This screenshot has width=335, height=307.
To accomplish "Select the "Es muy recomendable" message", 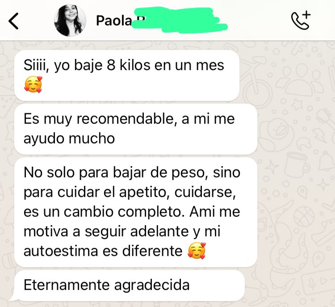I will pos(136,129).
